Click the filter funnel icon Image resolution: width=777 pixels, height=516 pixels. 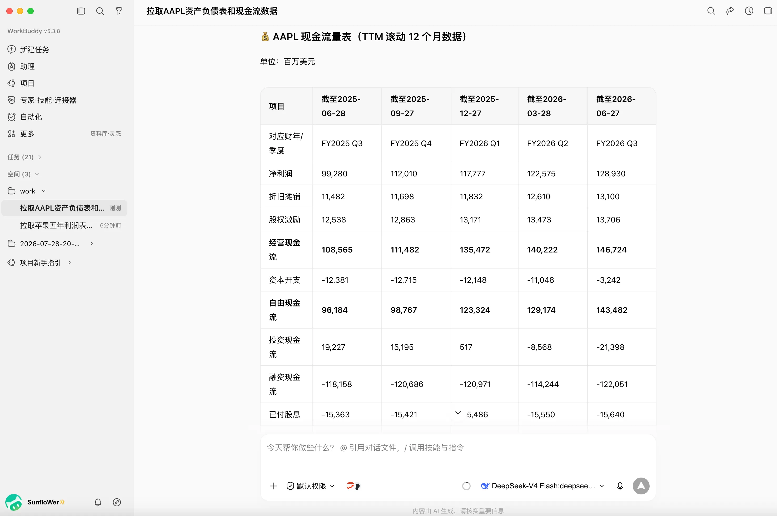point(119,11)
